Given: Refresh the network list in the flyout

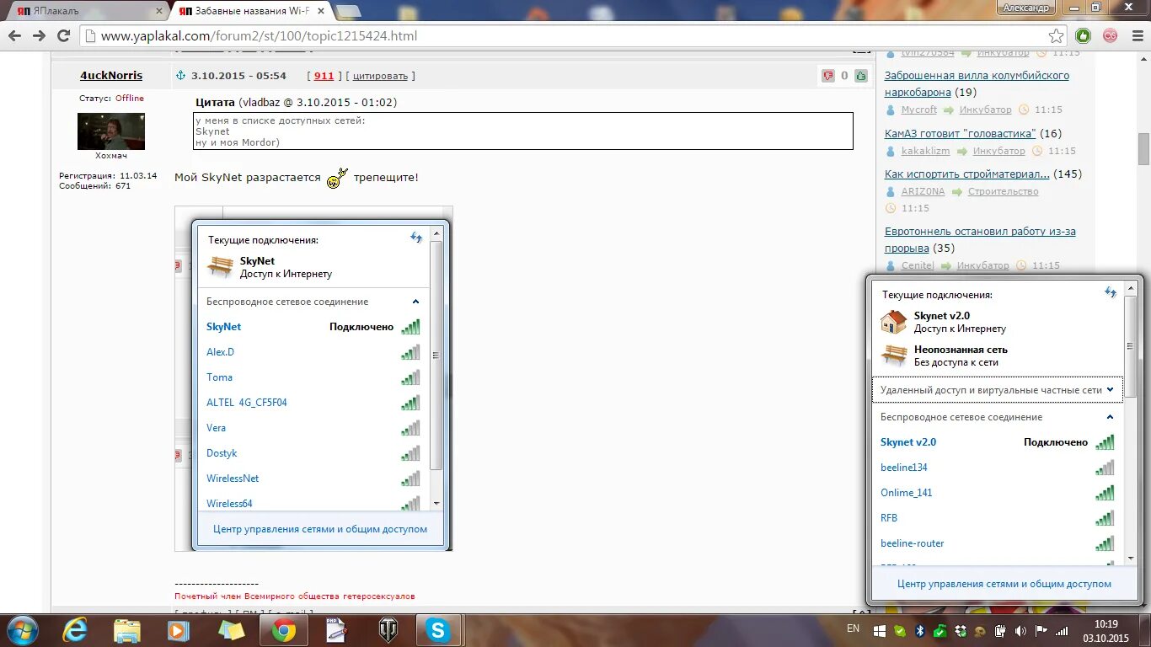Looking at the screenshot, I should [1111, 292].
